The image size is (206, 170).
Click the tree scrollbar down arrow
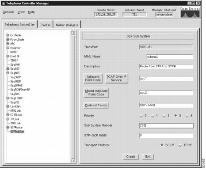click(73, 160)
